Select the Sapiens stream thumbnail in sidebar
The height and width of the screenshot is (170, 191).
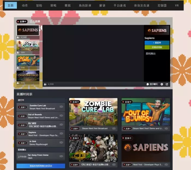(28, 30)
